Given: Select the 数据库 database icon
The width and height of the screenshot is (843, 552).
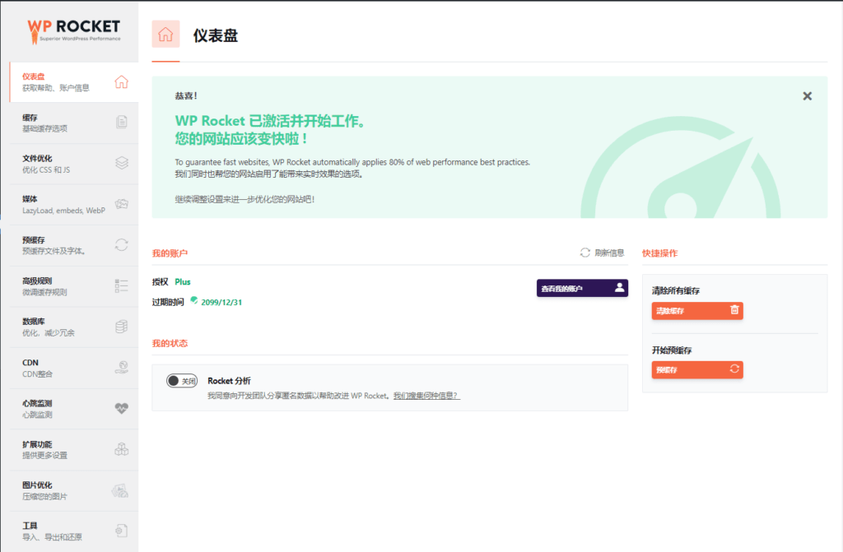Looking at the screenshot, I should [x=122, y=327].
